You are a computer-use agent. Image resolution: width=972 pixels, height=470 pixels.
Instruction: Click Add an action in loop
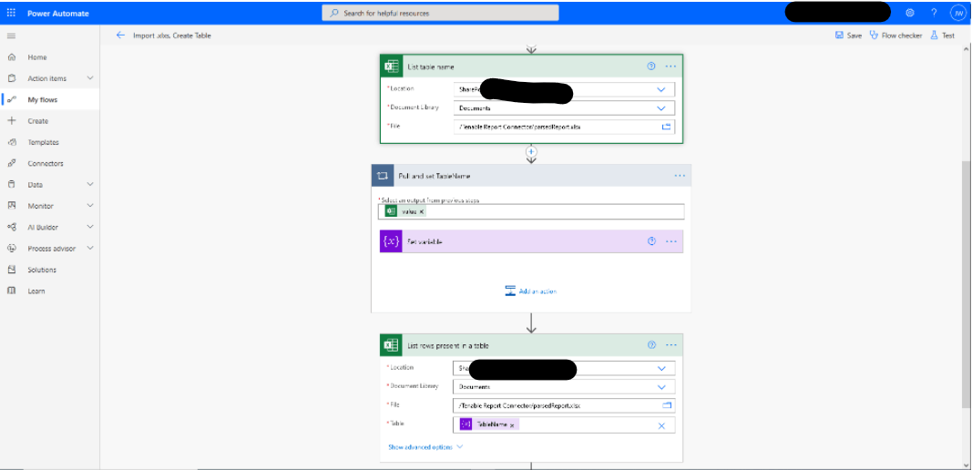coord(530,291)
